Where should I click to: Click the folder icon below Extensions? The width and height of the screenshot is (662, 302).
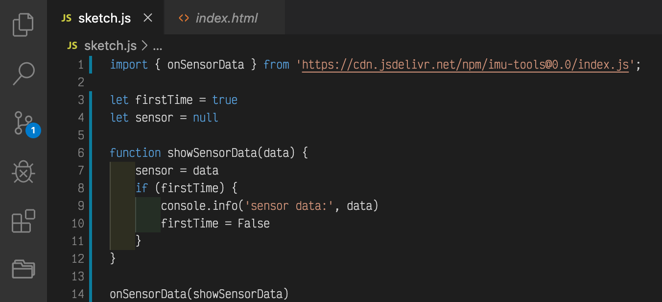pyautogui.click(x=23, y=269)
